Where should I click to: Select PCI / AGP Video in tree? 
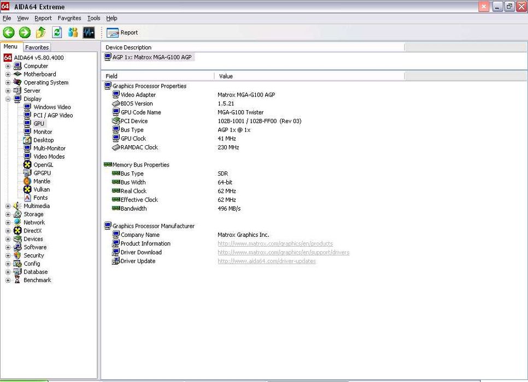[x=53, y=115]
